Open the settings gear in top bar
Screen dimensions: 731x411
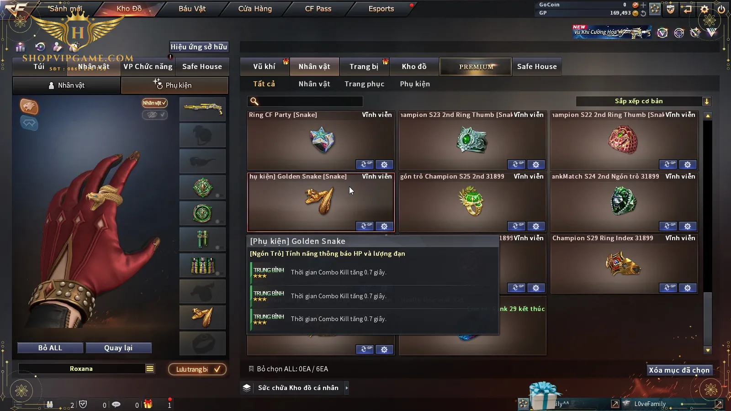click(704, 9)
